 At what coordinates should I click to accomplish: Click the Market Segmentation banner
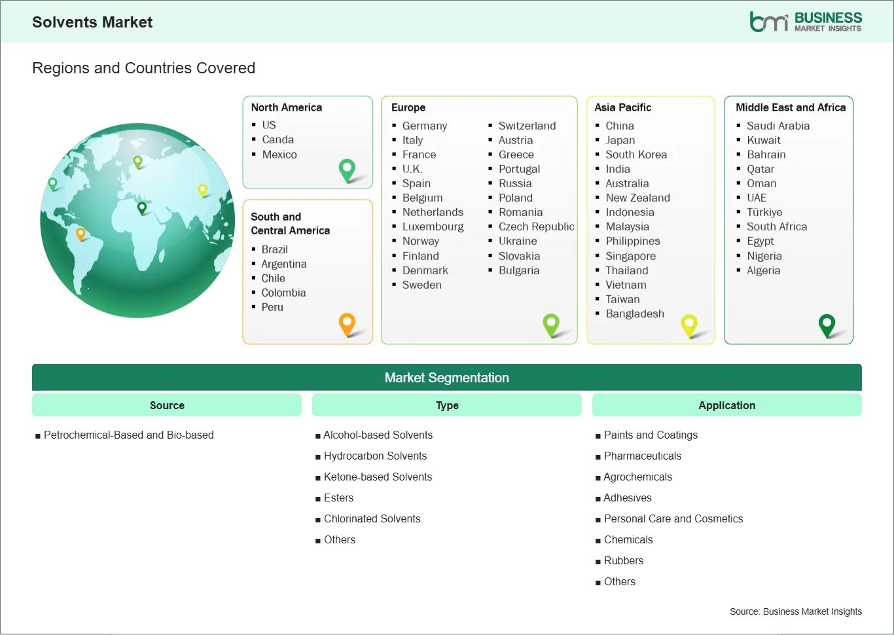click(x=447, y=378)
